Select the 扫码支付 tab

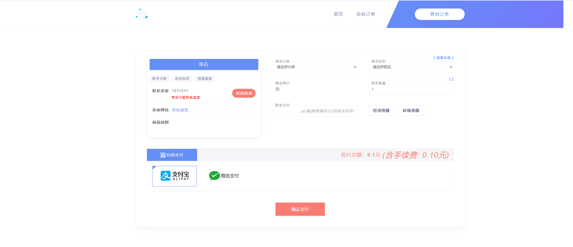(172, 155)
